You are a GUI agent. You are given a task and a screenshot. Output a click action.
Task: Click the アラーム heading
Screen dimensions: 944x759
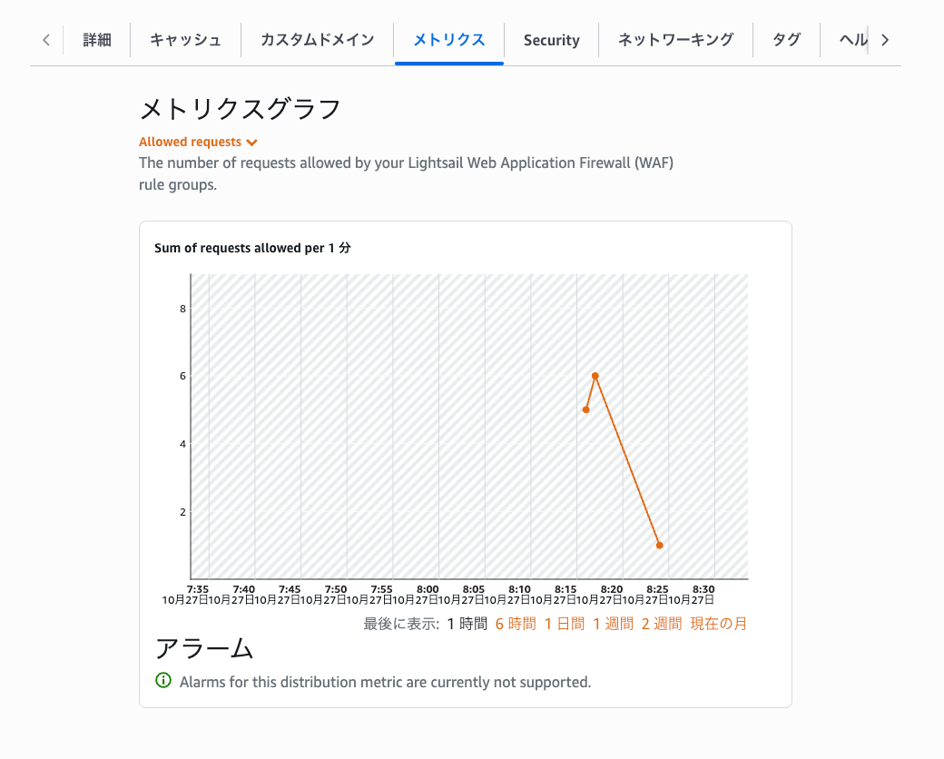pos(204,649)
